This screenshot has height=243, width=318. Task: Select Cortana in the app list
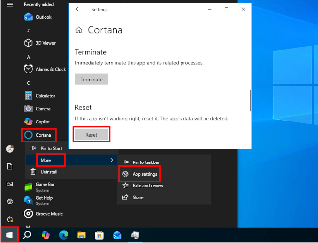click(39, 135)
